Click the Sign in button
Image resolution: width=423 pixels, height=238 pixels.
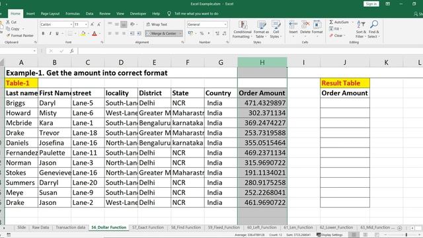click(x=371, y=4)
